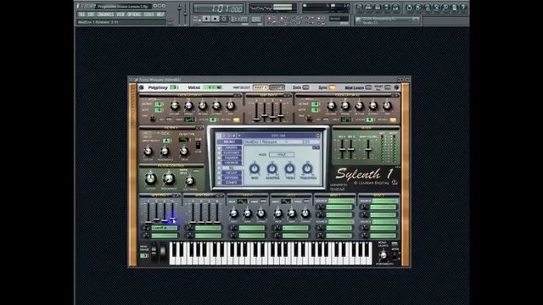Change Oscillator A1 Voices value

[x=213, y=119]
